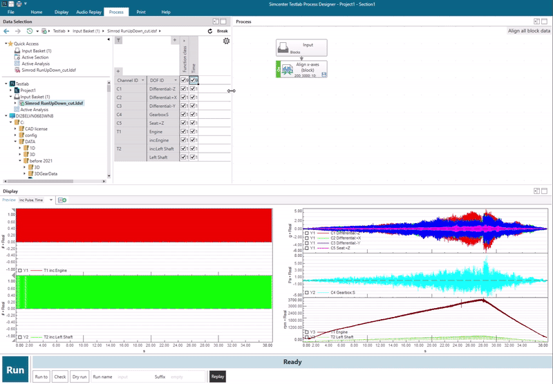Click the Run to button
This screenshot has height=384, width=553.
pyautogui.click(x=41, y=376)
